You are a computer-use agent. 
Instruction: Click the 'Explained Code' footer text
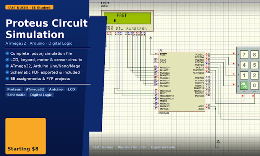163,147
